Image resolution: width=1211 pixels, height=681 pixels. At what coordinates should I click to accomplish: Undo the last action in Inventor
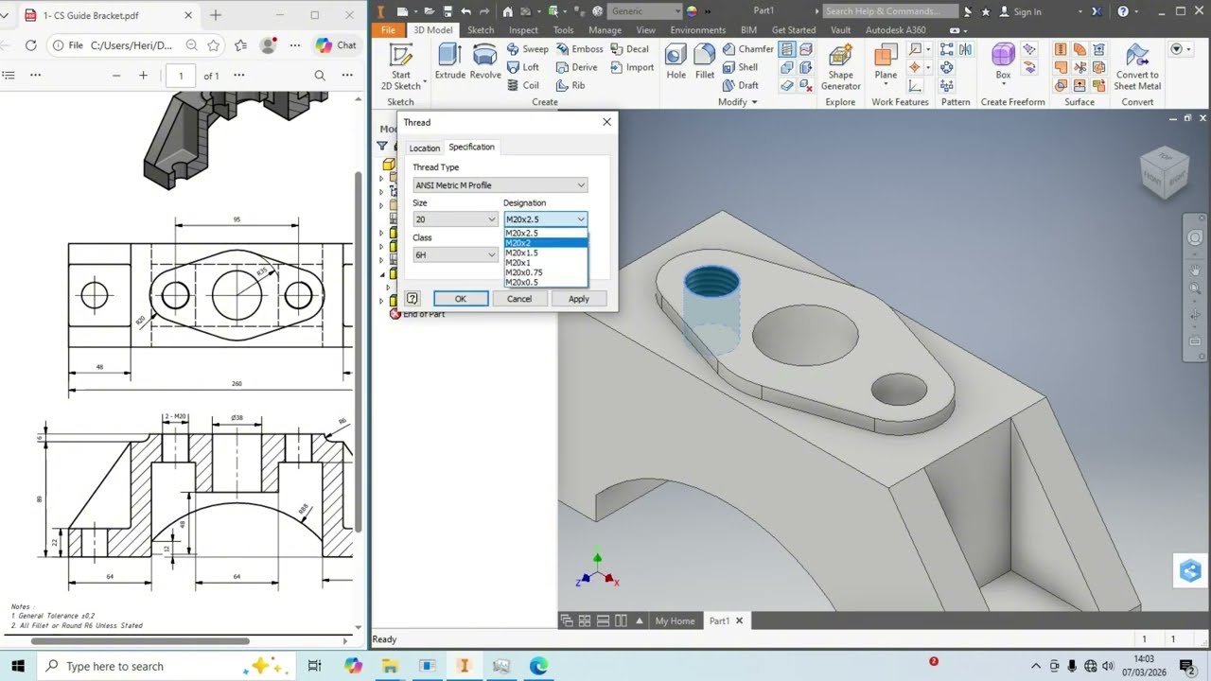coord(466,11)
